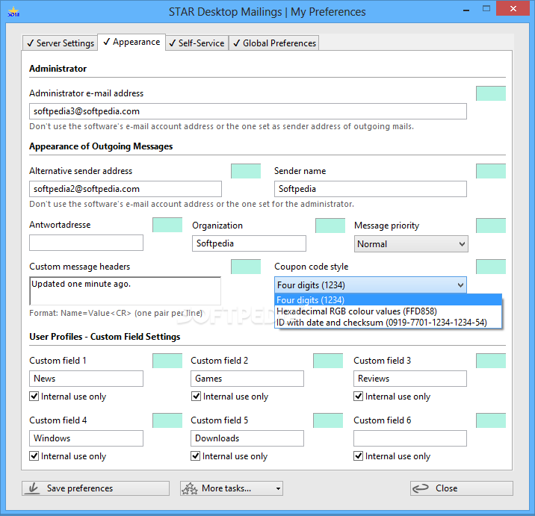The width and height of the screenshot is (535, 516).
Task: Click the stars icon on More tasks
Action: pos(190,488)
